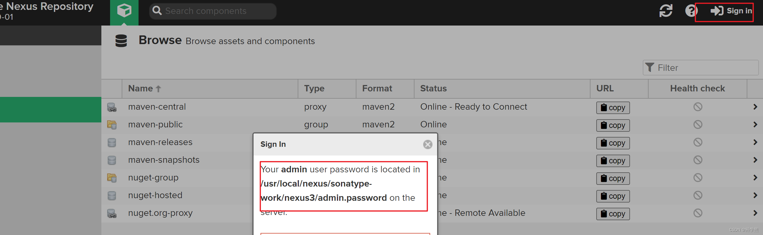
Task: Copy URL of maven-central
Action: (613, 108)
